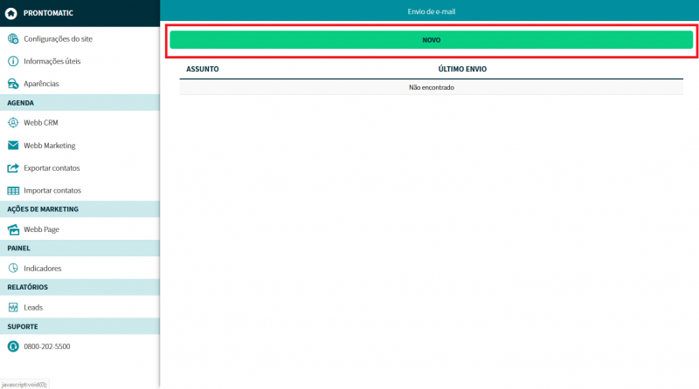The image size is (699, 389).
Task: Open the Webb Page icon
Action: tap(13, 229)
